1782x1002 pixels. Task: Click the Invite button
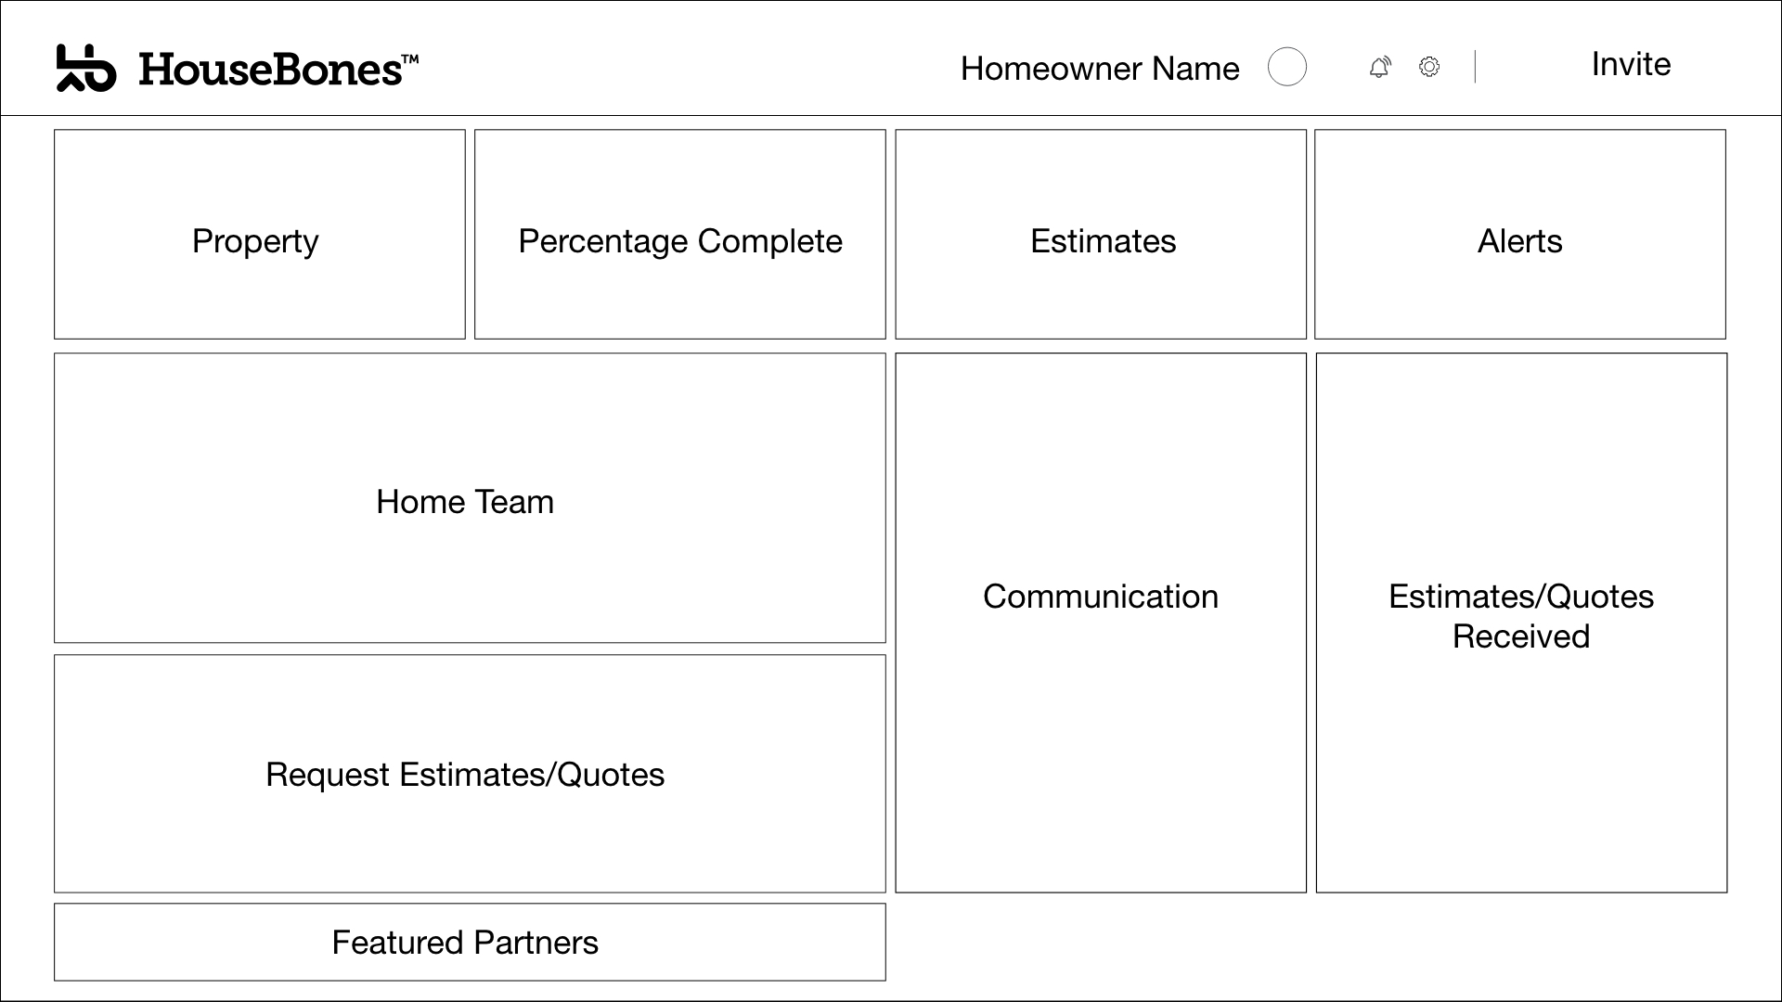coord(1631,64)
